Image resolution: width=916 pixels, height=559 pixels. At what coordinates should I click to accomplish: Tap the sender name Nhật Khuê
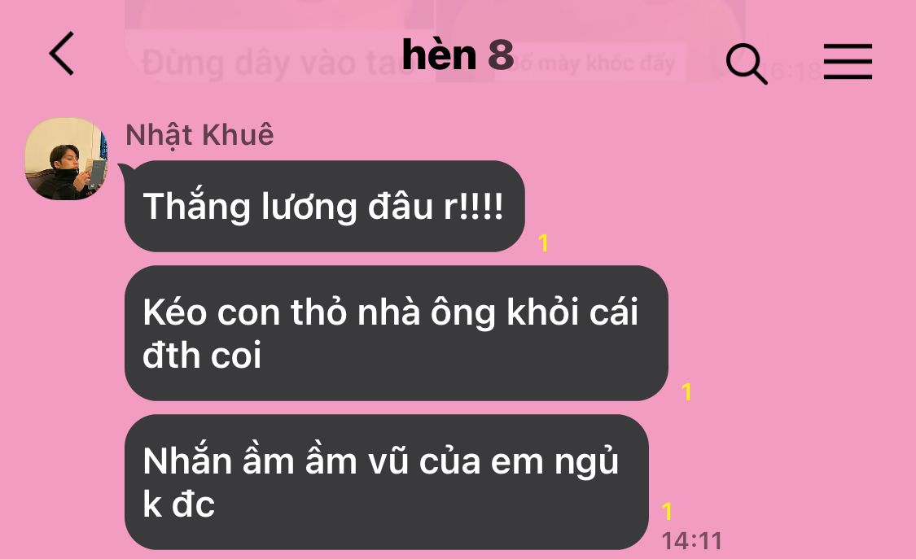199,135
